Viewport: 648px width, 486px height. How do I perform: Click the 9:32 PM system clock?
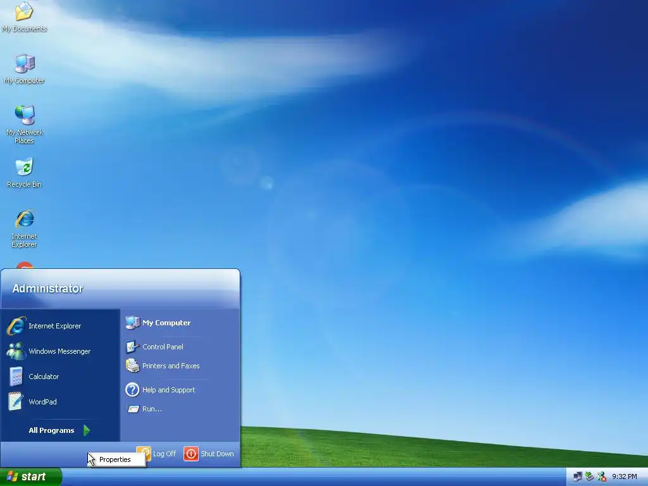tap(625, 477)
